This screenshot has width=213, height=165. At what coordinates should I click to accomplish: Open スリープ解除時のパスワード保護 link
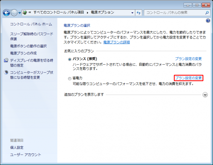(32, 36)
